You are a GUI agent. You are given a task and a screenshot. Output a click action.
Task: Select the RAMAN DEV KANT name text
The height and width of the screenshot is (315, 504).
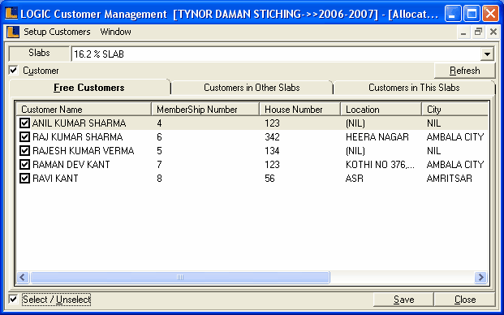[x=71, y=165]
